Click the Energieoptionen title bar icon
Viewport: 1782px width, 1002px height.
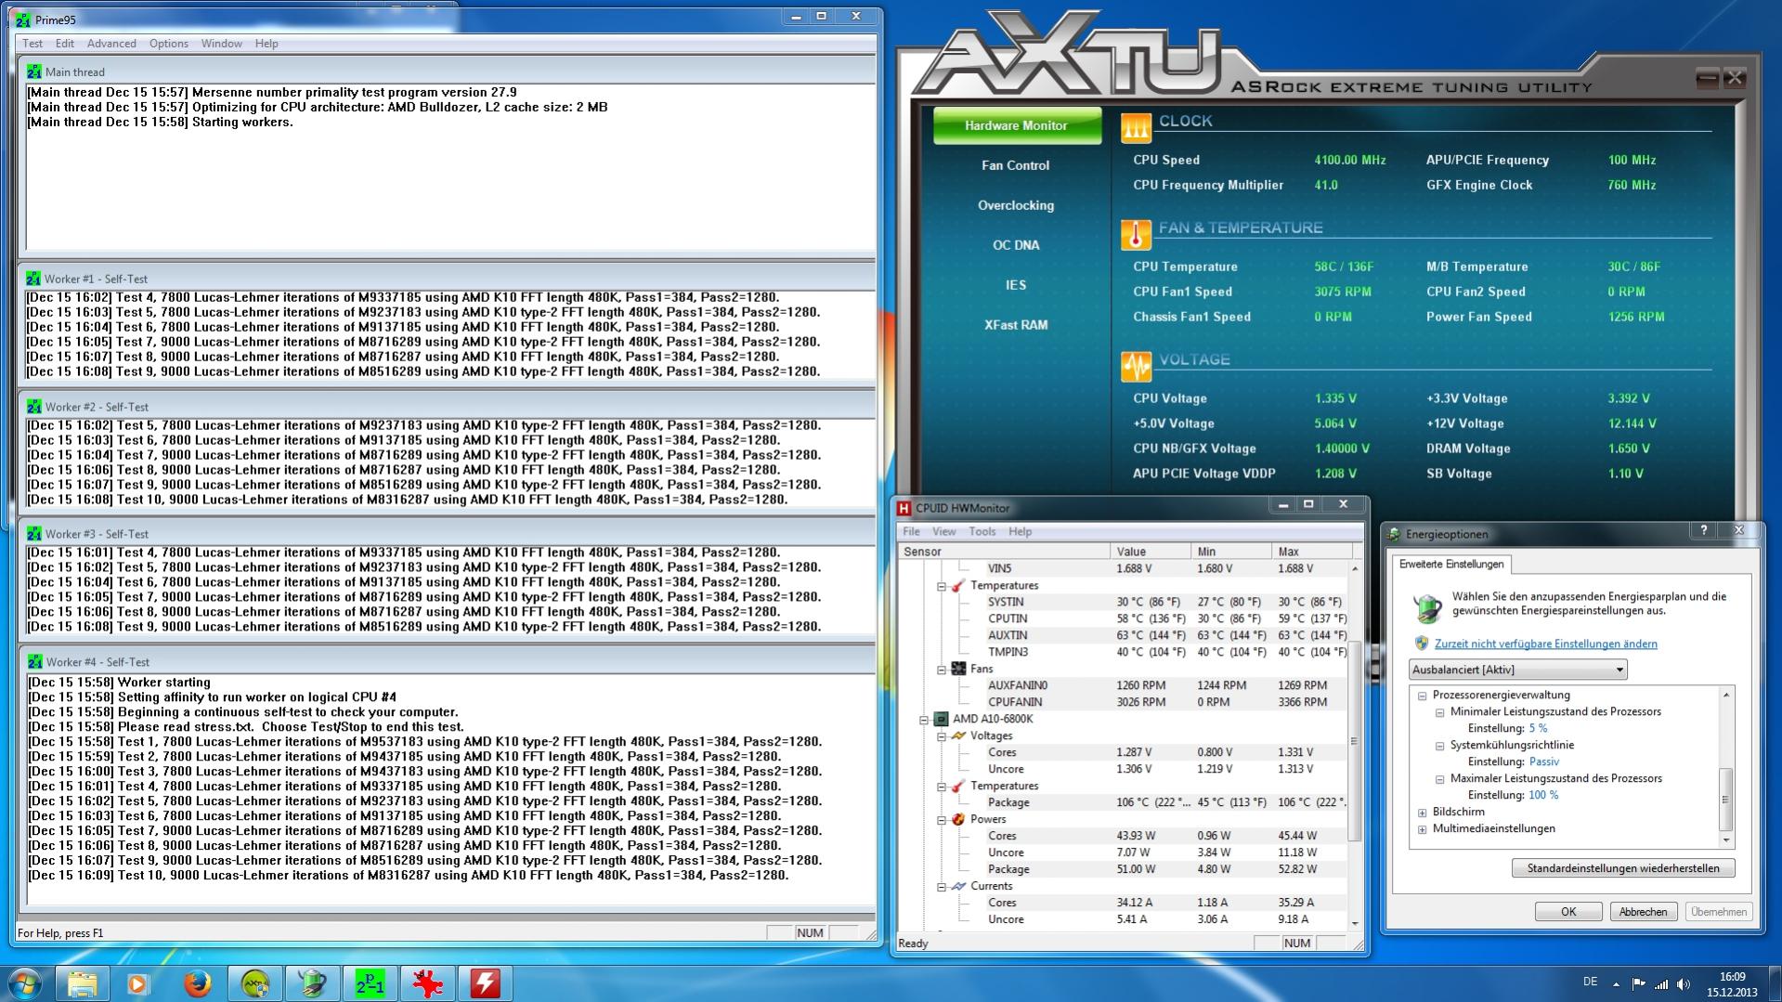1394,534
